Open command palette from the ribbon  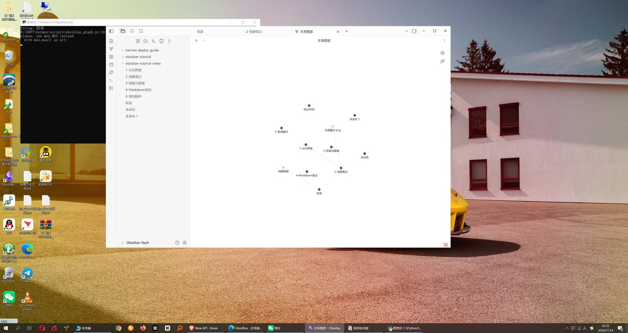point(111,80)
